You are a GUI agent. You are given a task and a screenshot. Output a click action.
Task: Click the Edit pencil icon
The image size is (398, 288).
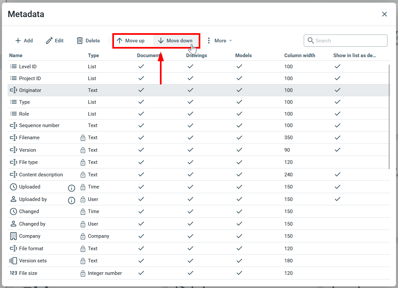pos(49,41)
